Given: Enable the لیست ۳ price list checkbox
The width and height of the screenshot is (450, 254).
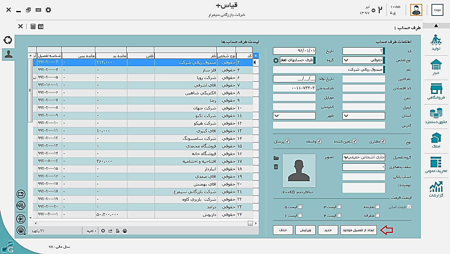Looking at the screenshot, I should click(x=339, y=207).
